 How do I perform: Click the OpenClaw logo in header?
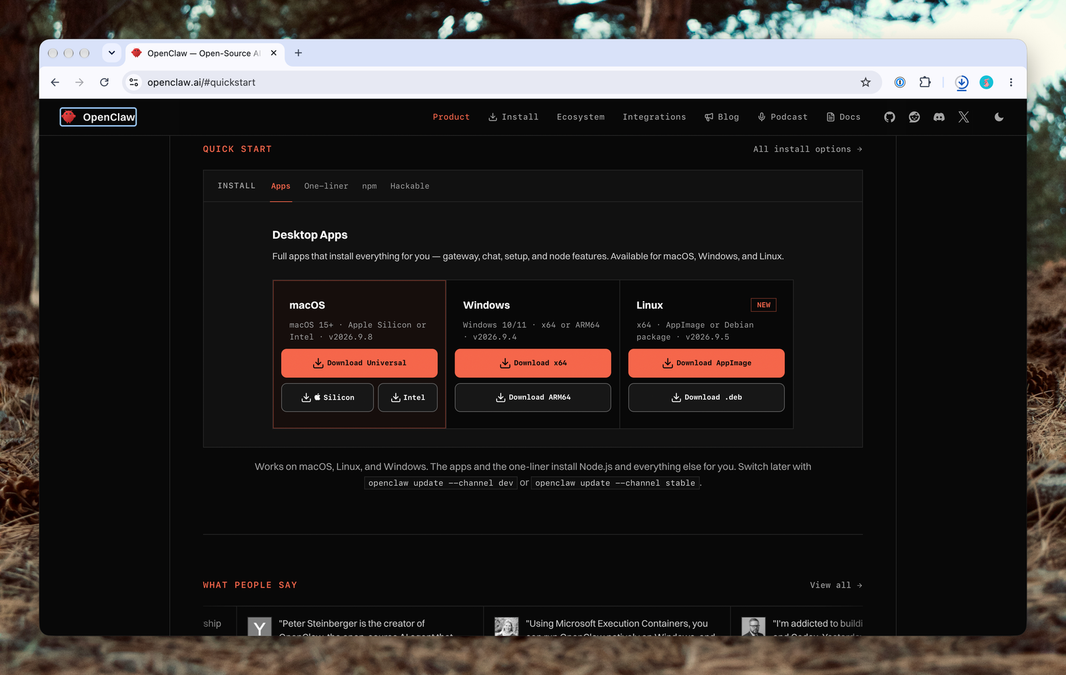[x=98, y=117]
